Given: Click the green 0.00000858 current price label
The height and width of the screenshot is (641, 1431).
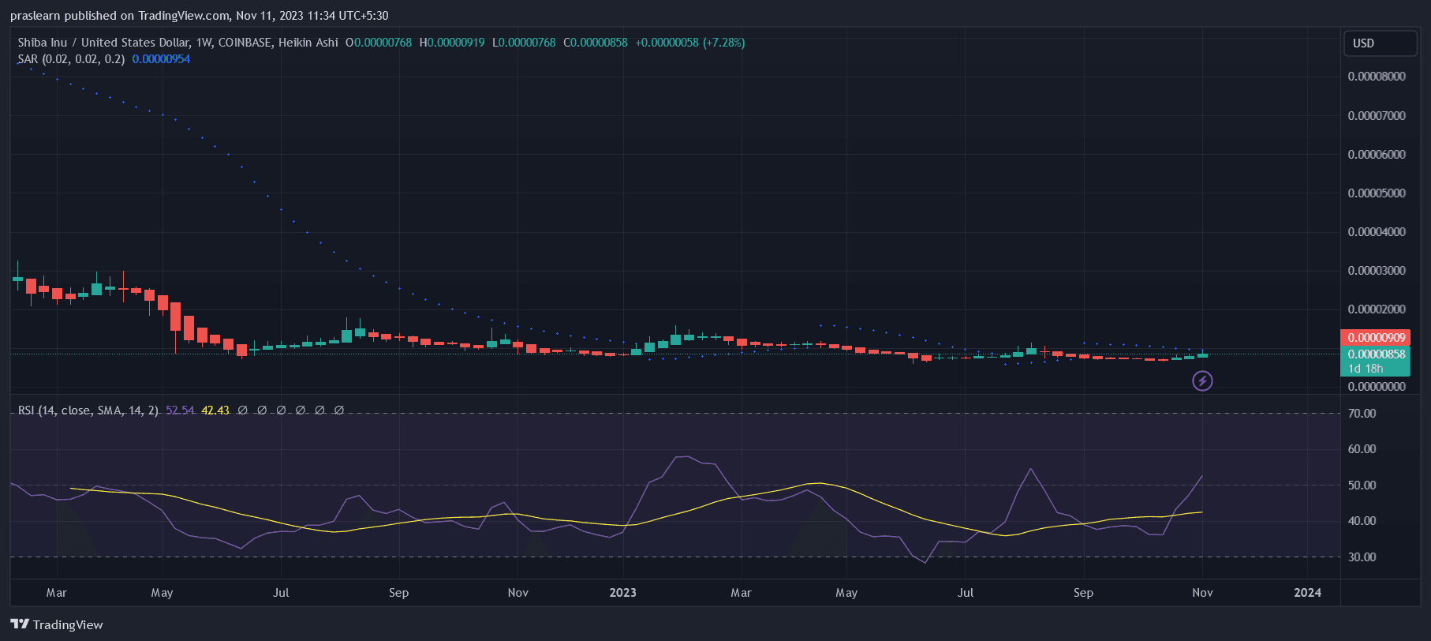Looking at the screenshot, I should [1376, 354].
